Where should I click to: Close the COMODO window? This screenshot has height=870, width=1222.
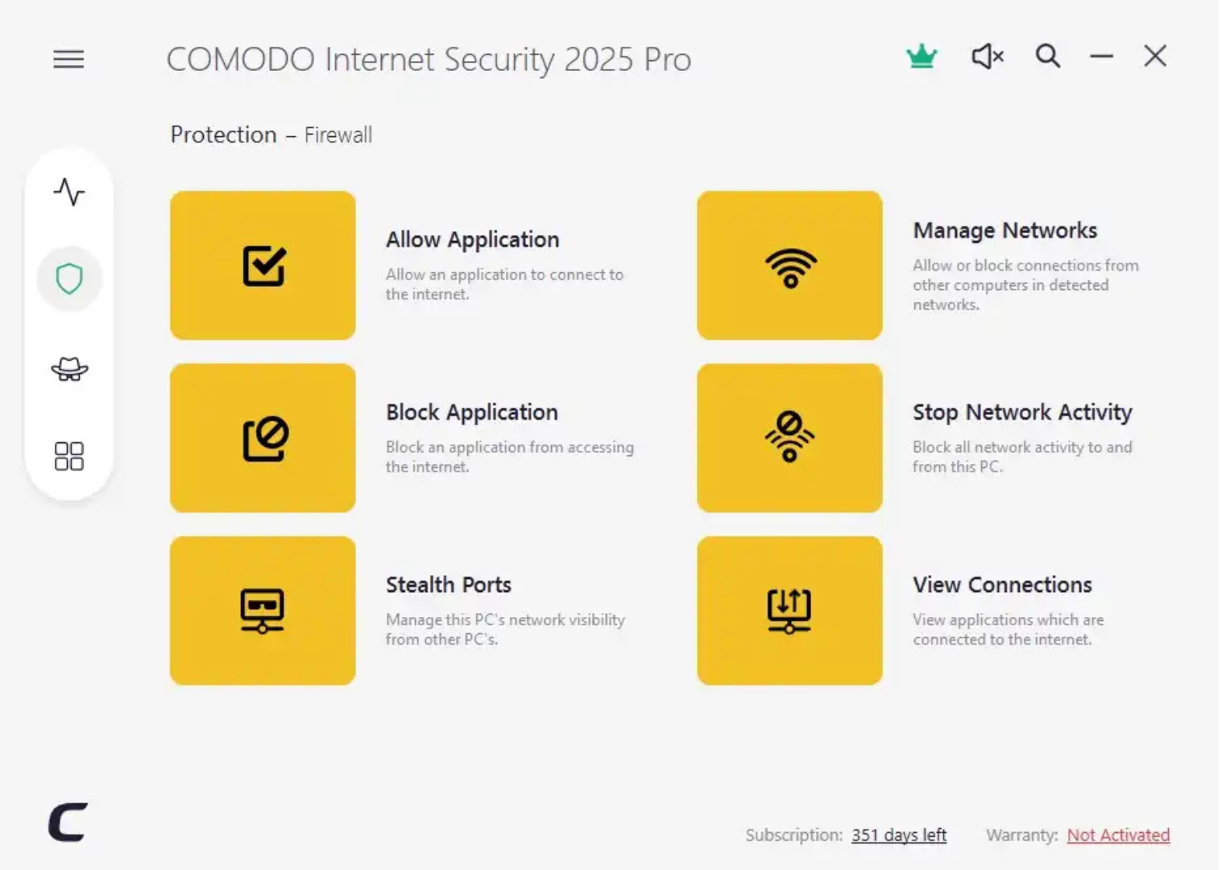(1155, 56)
